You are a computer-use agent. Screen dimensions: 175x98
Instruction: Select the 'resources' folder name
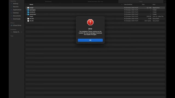(33, 14)
